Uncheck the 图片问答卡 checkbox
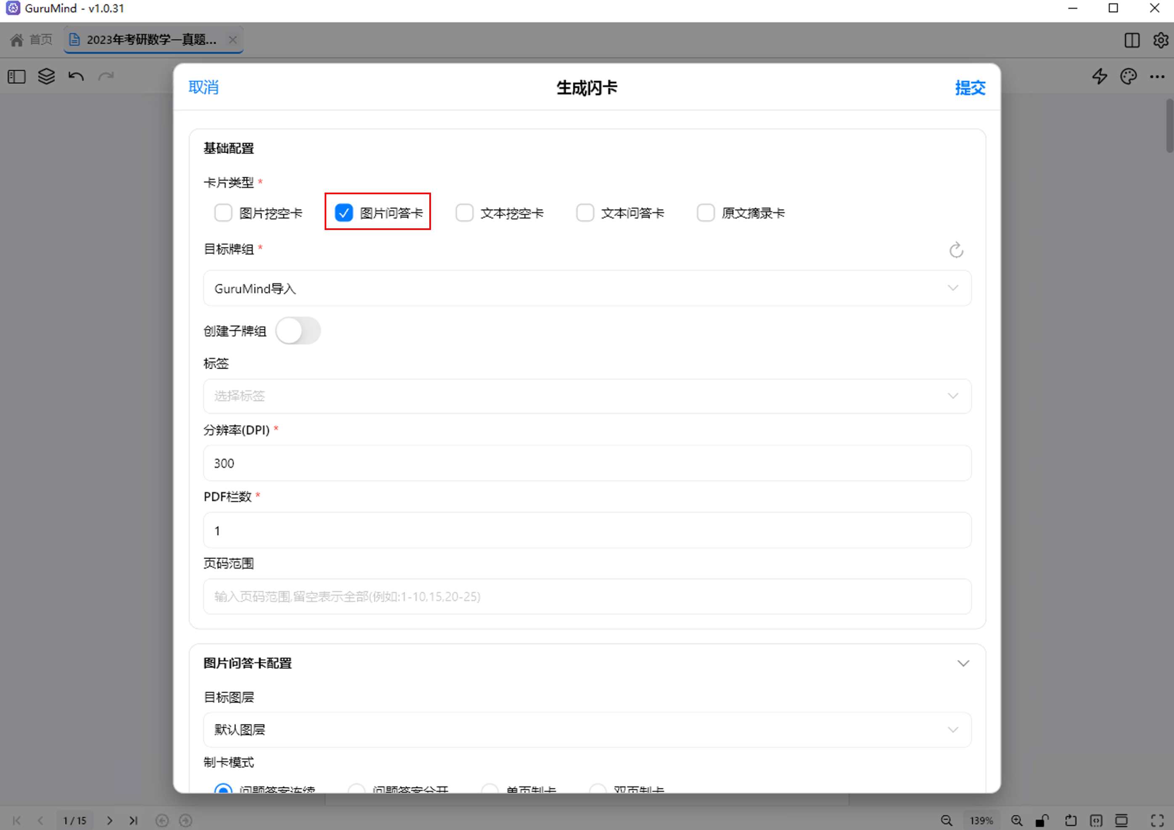Screen dimensions: 1174x830 344,213
